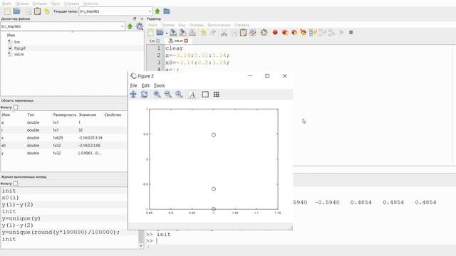Open Edit menu in Figure 2

tap(145, 85)
